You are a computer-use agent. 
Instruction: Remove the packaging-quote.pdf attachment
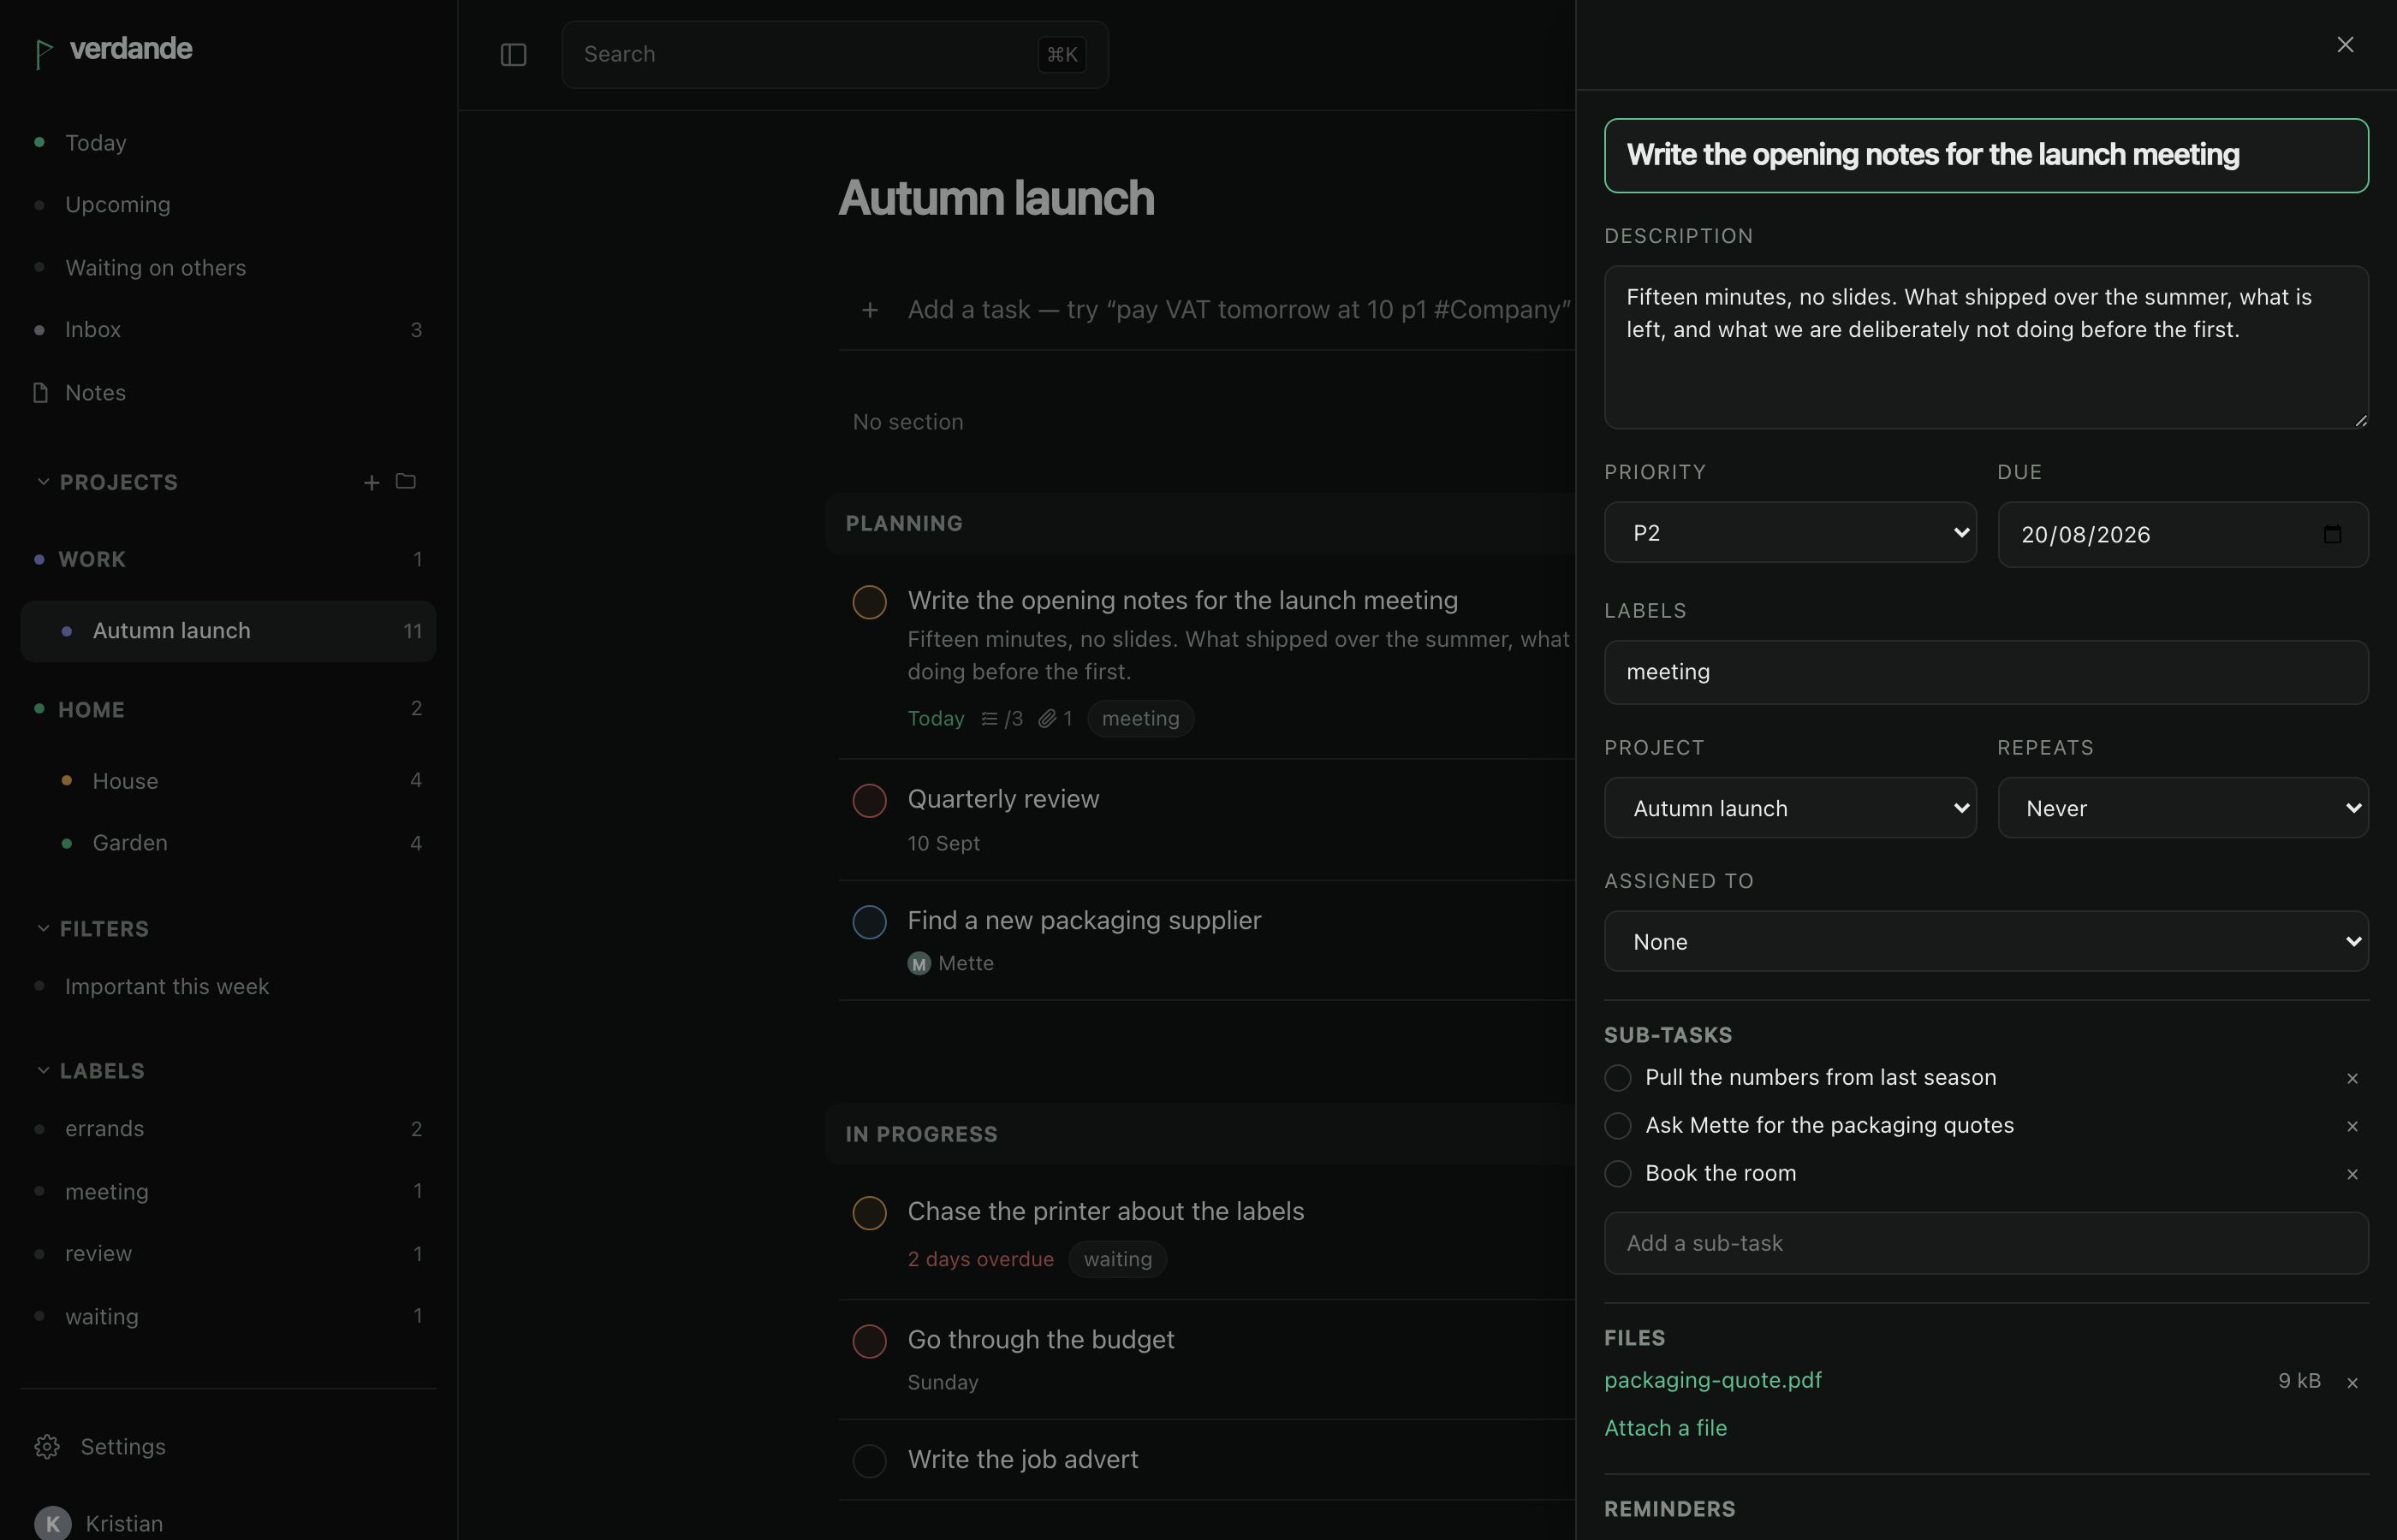click(2352, 1383)
